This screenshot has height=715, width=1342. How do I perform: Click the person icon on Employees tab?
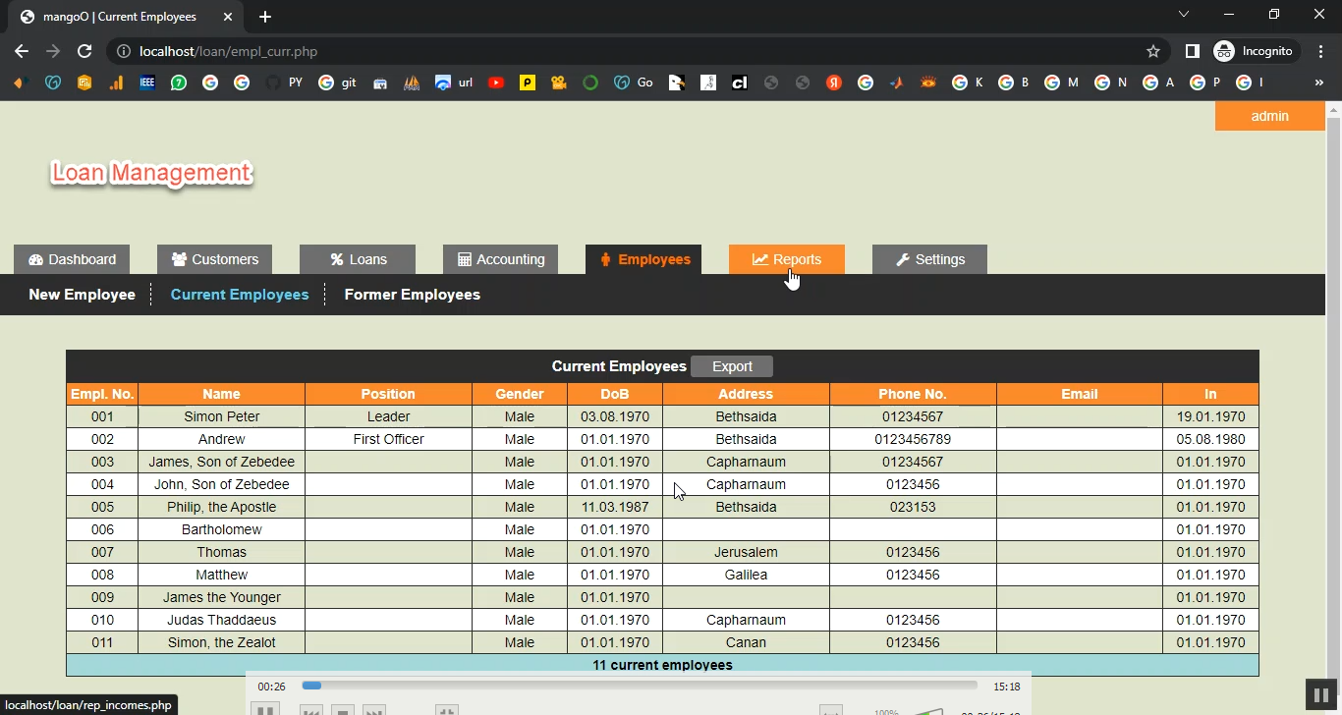click(x=605, y=259)
